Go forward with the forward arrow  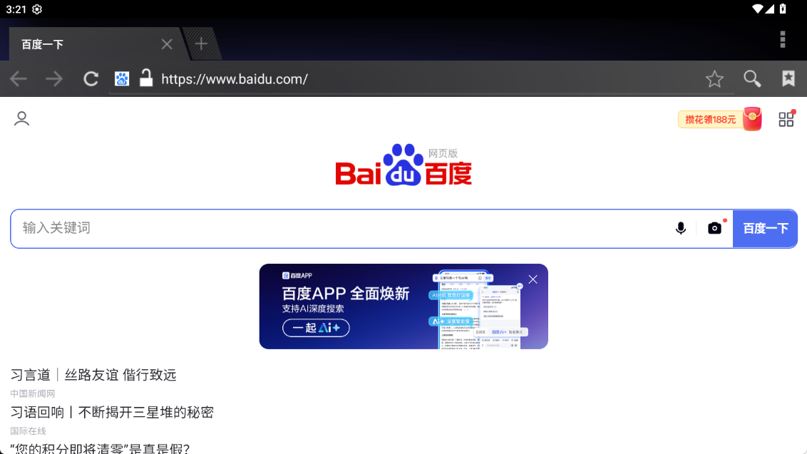coord(54,78)
